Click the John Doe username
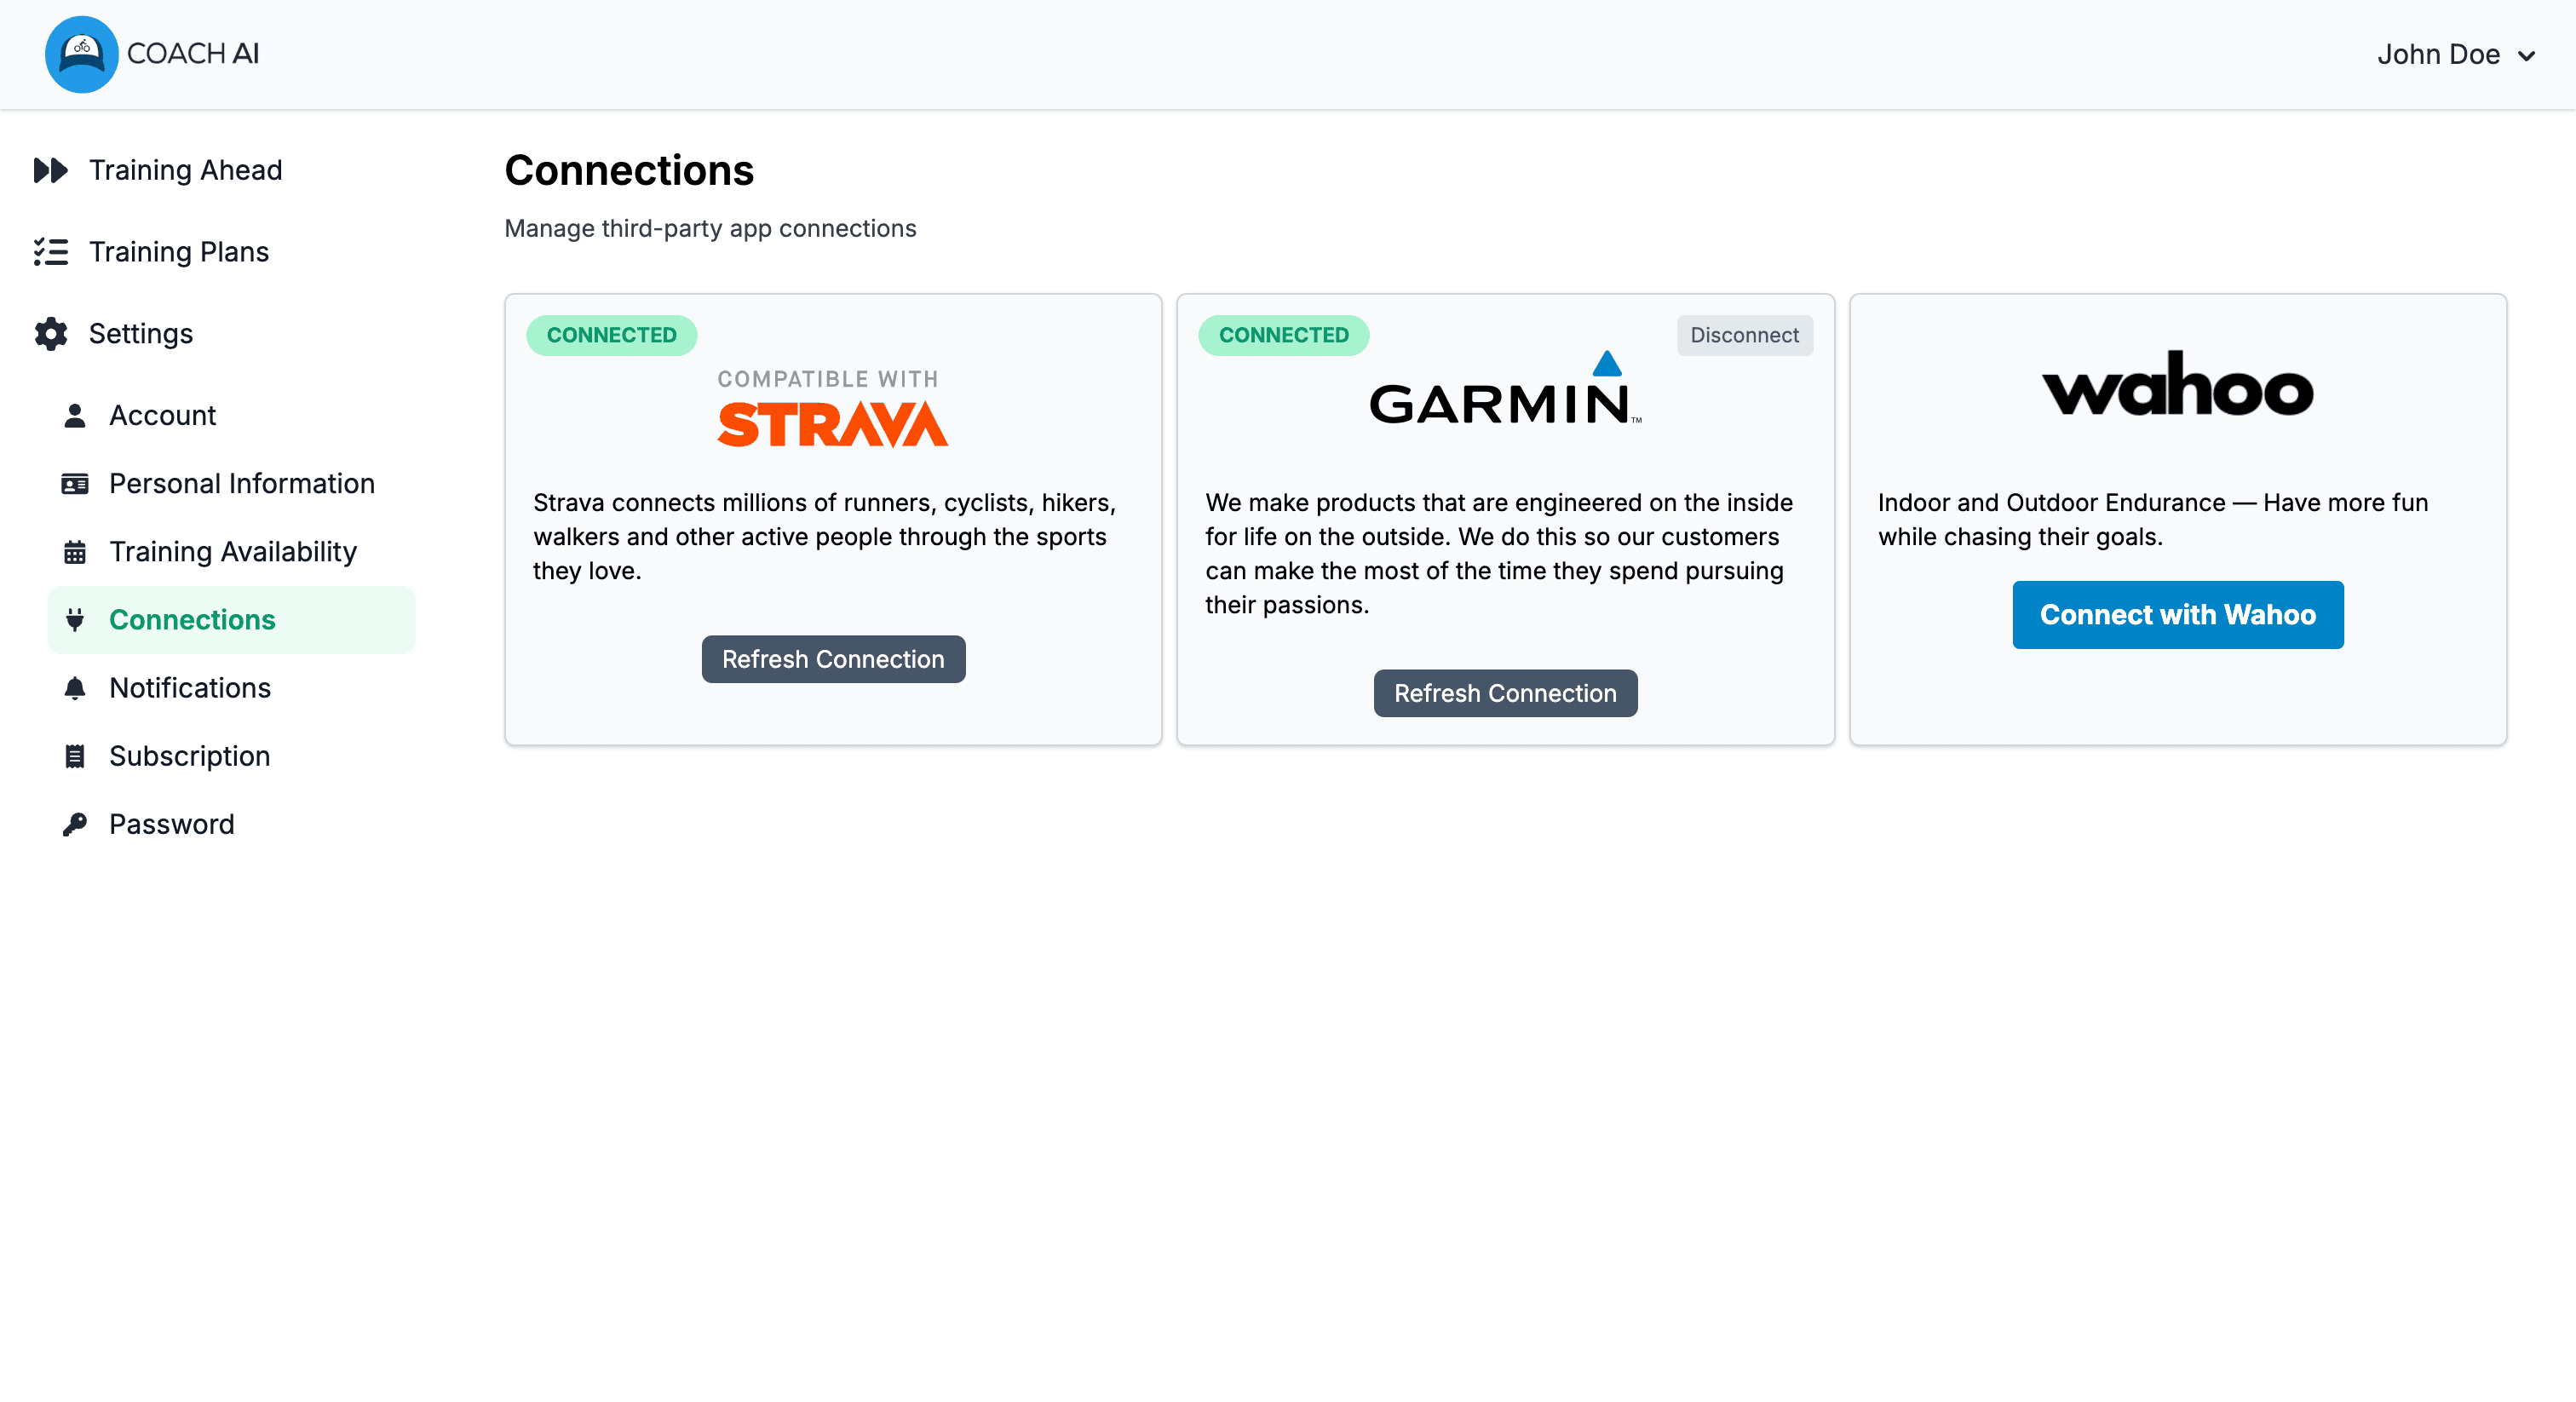This screenshot has width=2576, height=1402. click(x=2438, y=55)
